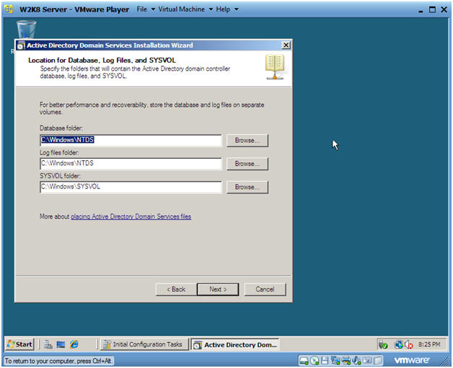Click the VMware CD/DVD drive status icon
Screen dimensions: 453x368
tap(315, 361)
